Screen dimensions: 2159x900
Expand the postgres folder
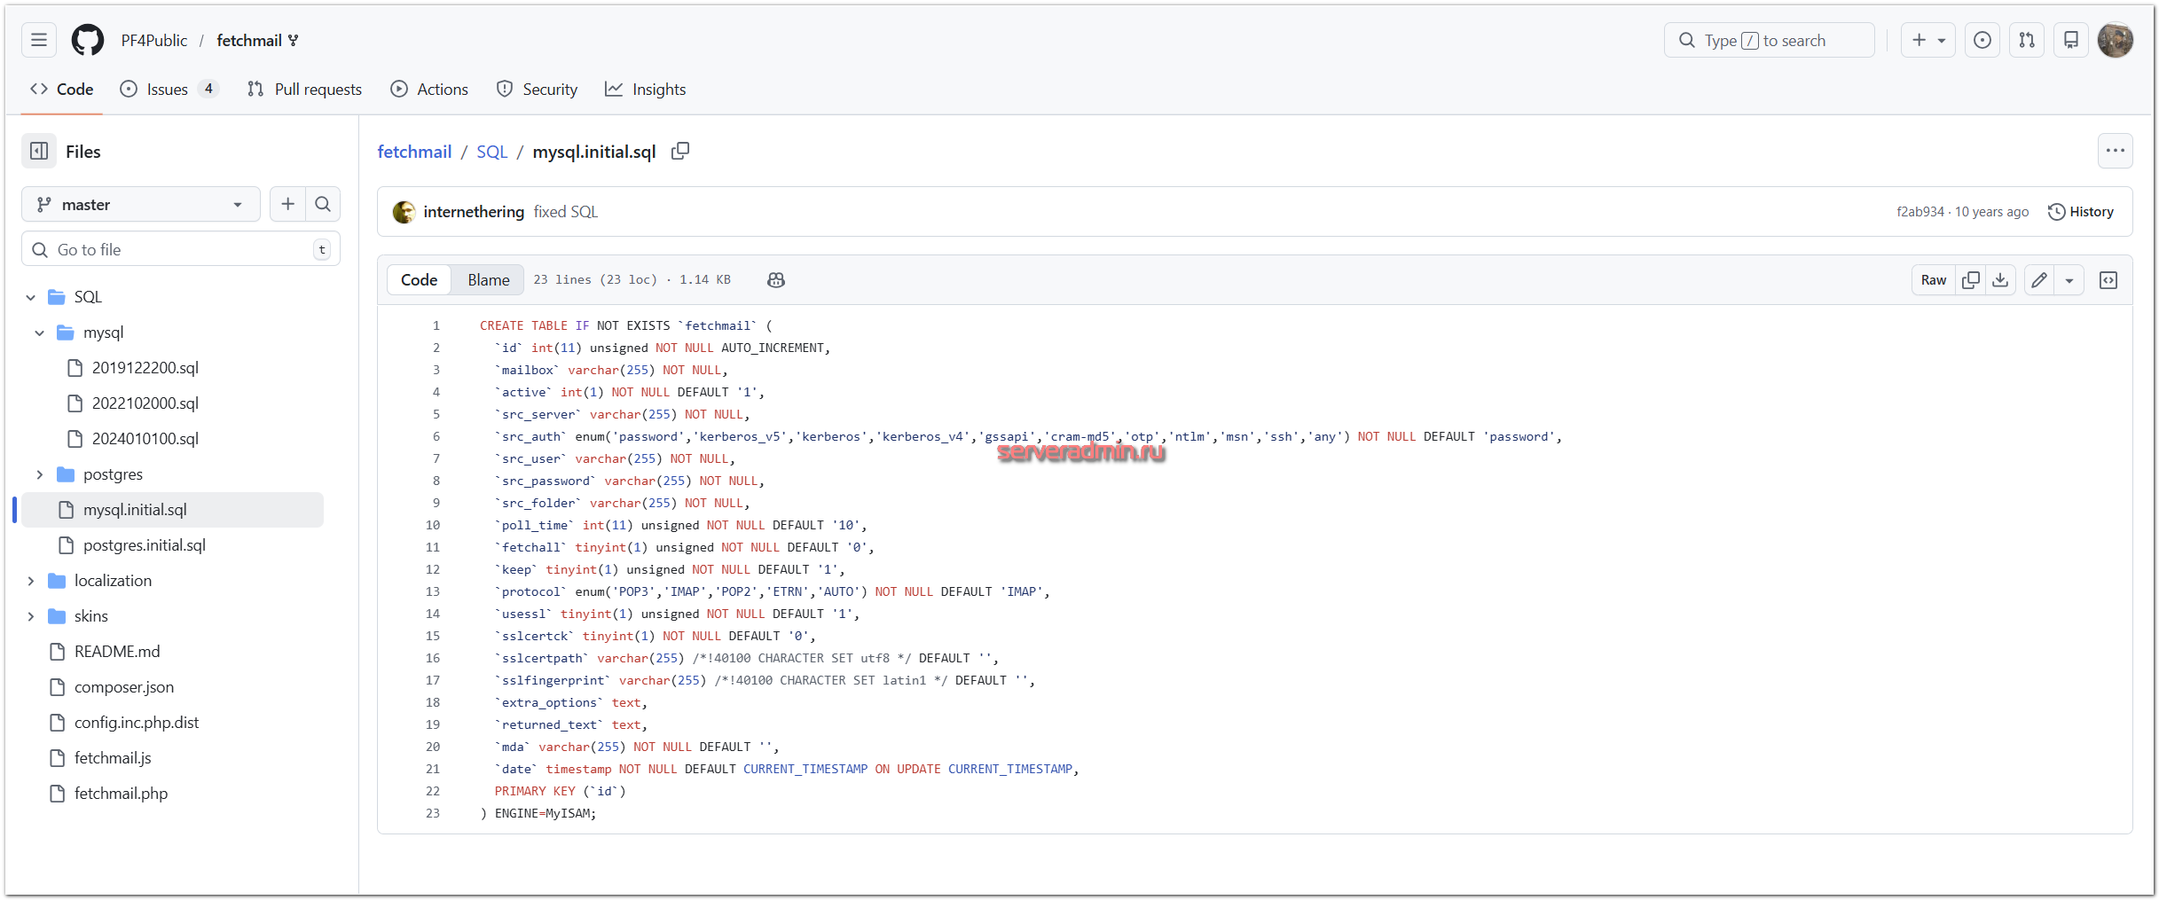pyautogui.click(x=40, y=474)
